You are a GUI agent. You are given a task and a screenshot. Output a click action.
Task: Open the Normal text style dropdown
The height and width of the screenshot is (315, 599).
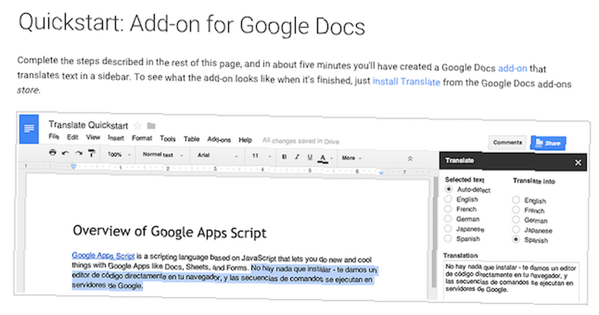point(163,155)
